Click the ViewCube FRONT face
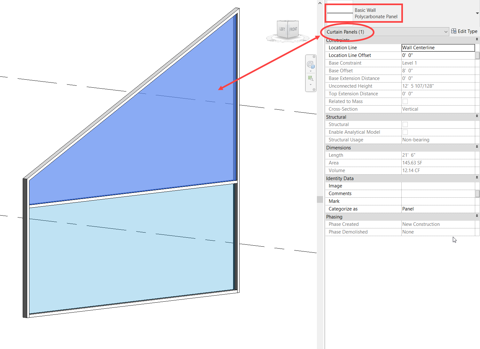The height and width of the screenshot is (349, 480). 293,29
